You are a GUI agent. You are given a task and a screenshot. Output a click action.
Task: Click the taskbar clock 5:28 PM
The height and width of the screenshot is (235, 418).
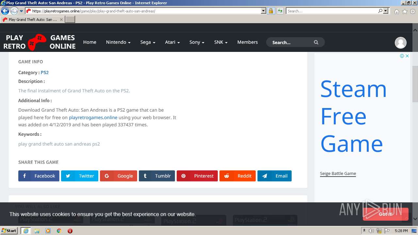401,231
